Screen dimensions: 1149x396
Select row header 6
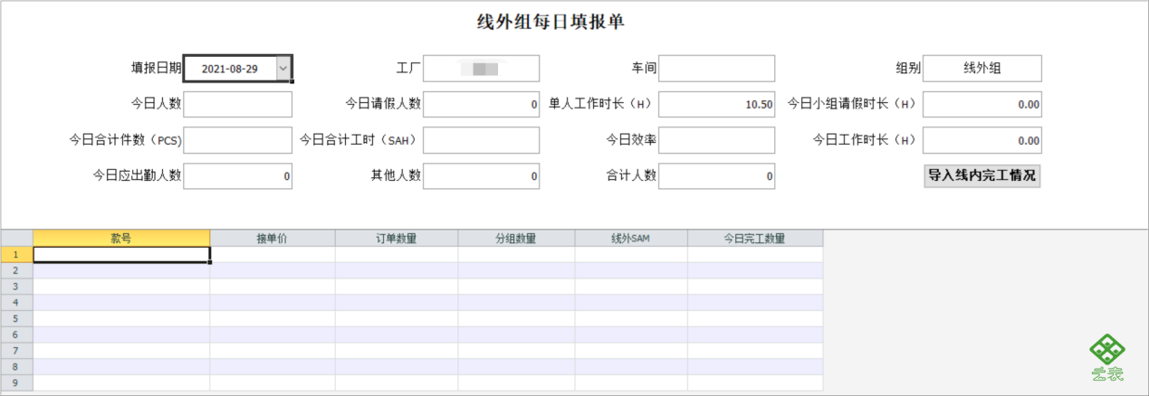tap(16, 335)
